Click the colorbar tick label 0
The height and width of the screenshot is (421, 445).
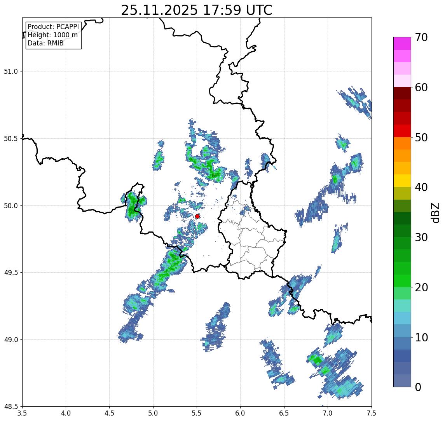click(418, 387)
